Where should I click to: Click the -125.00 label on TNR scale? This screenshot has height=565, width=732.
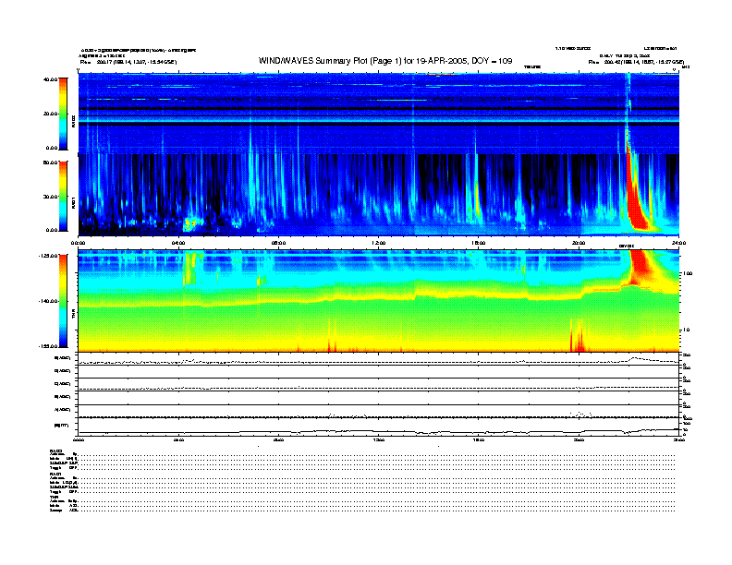click(x=48, y=256)
